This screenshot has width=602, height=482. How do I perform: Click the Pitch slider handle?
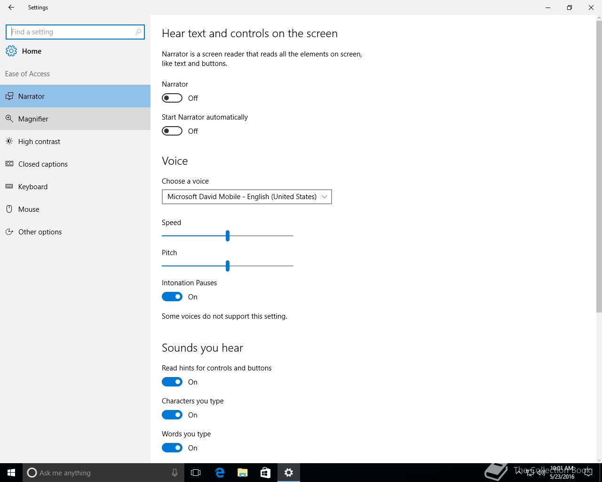228,265
